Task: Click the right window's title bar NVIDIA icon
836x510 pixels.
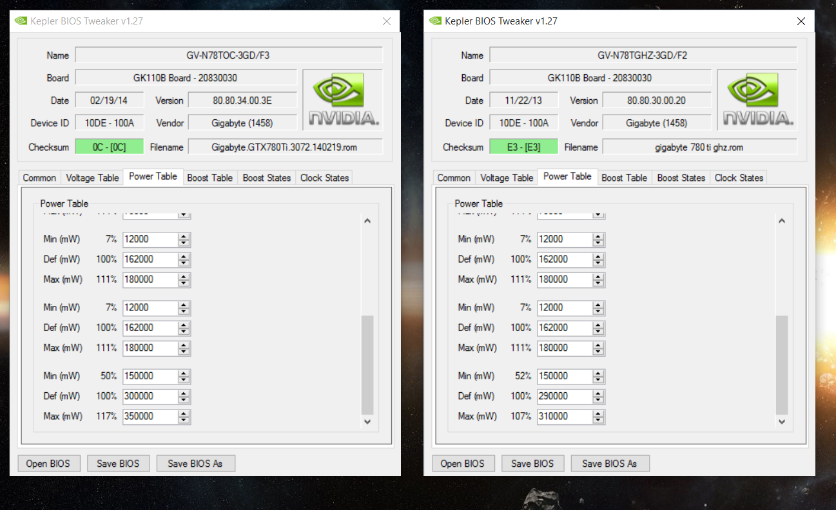Action: (436, 21)
